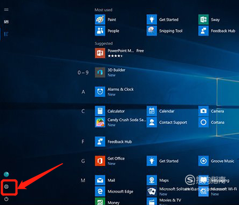Expand the hamburger menu in Start sidebar

[6, 10]
